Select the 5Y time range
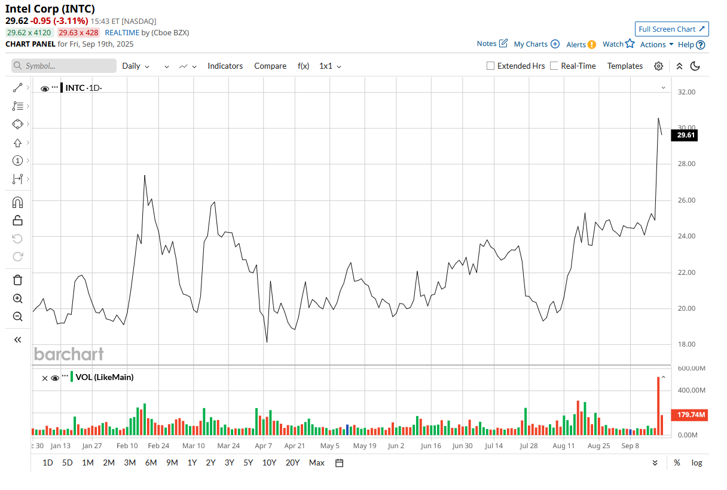 (248, 463)
